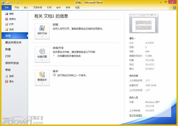The width and height of the screenshot is (178, 126).
Task: Switch to the 页面布局 tab
Action: tap(38, 8)
